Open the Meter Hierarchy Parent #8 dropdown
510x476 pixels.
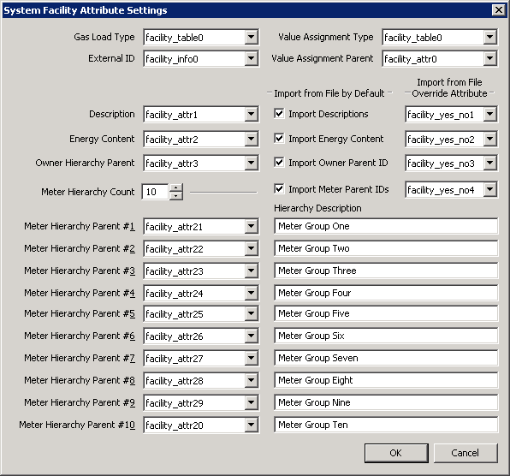click(251, 380)
